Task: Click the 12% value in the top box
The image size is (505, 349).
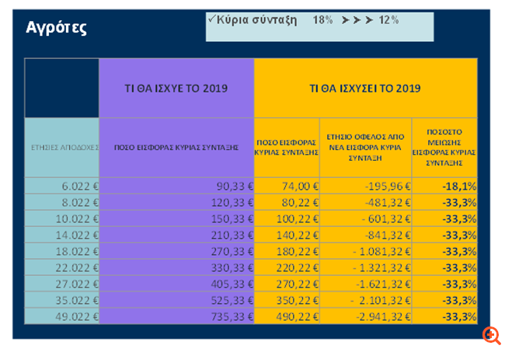Action: click(388, 19)
